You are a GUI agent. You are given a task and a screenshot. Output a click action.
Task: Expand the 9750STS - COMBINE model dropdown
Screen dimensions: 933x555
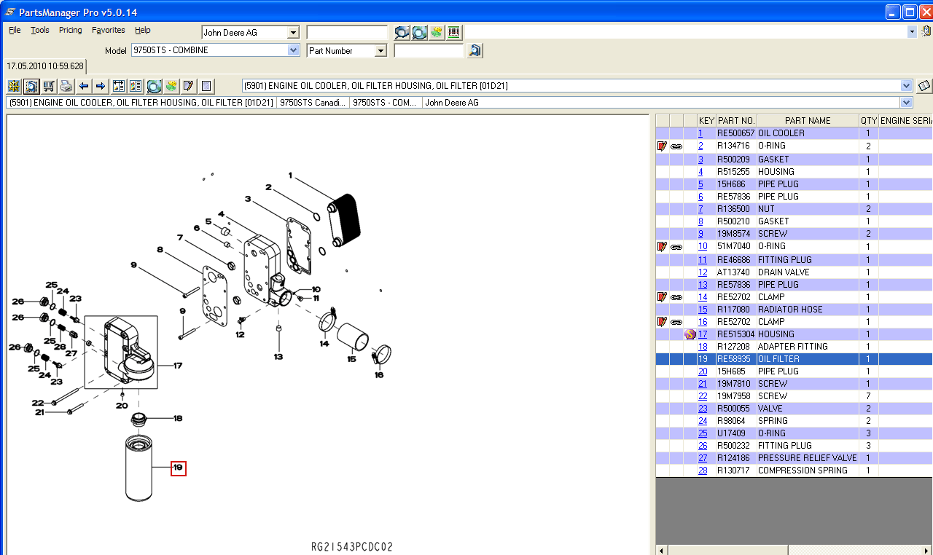294,50
